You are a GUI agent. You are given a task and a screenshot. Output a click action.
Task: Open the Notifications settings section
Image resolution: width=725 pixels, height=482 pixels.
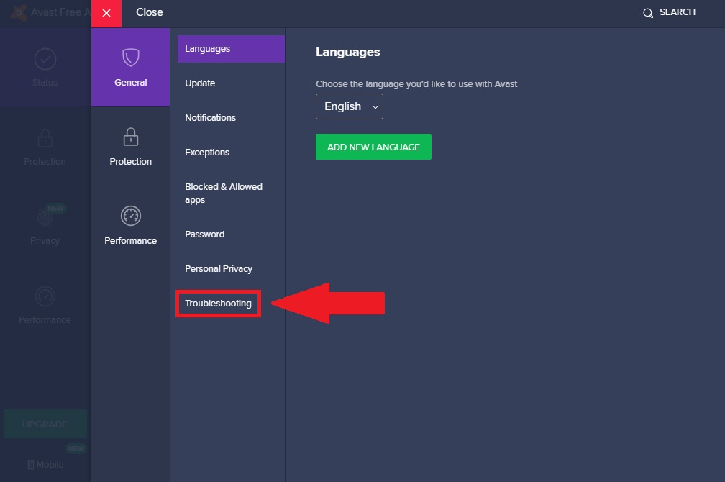[x=210, y=117]
